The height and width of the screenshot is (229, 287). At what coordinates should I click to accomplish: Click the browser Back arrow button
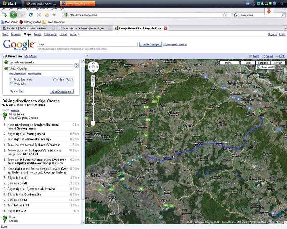click(x=13, y=15)
